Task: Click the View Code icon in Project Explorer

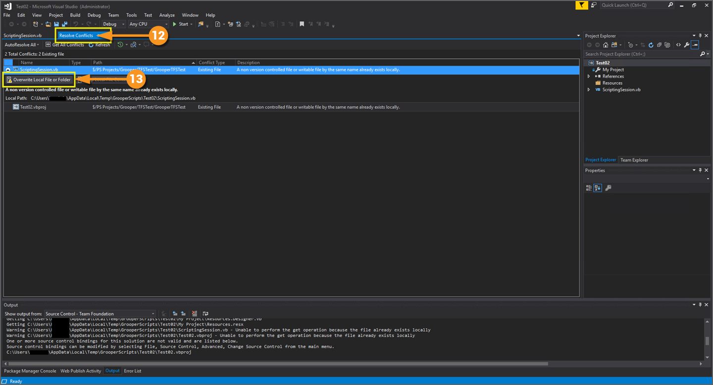Action: pos(678,45)
